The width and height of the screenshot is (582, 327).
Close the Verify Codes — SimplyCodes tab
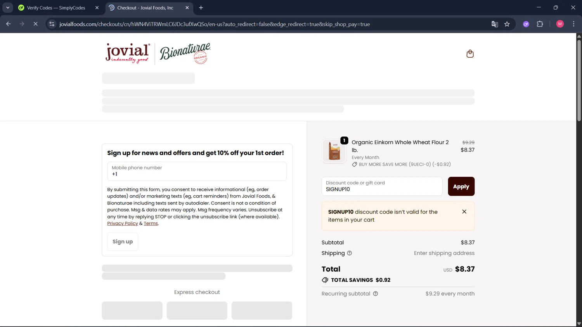(x=97, y=8)
